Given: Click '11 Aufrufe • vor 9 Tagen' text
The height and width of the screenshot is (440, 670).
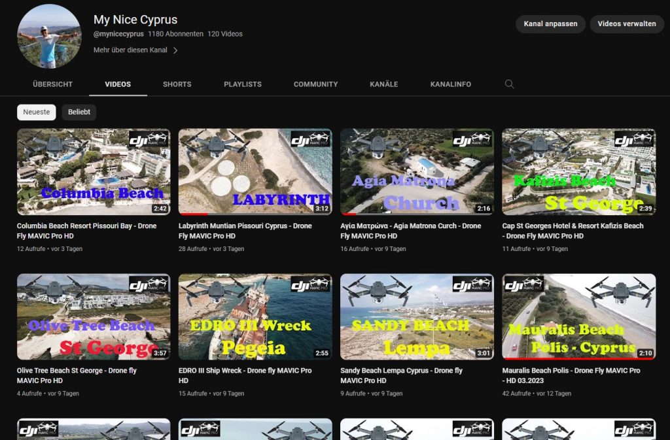Looking at the screenshot, I should [x=535, y=249].
